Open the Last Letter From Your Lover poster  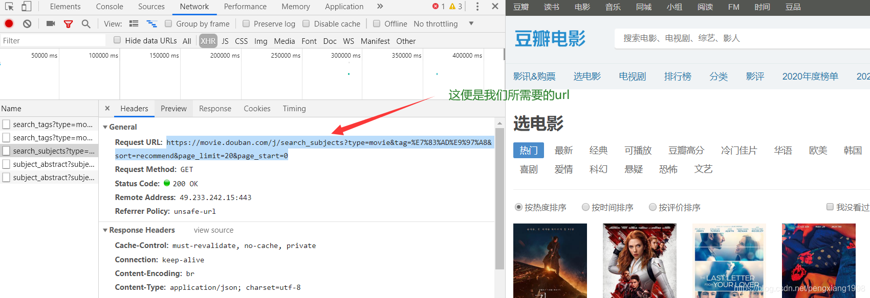point(729,261)
